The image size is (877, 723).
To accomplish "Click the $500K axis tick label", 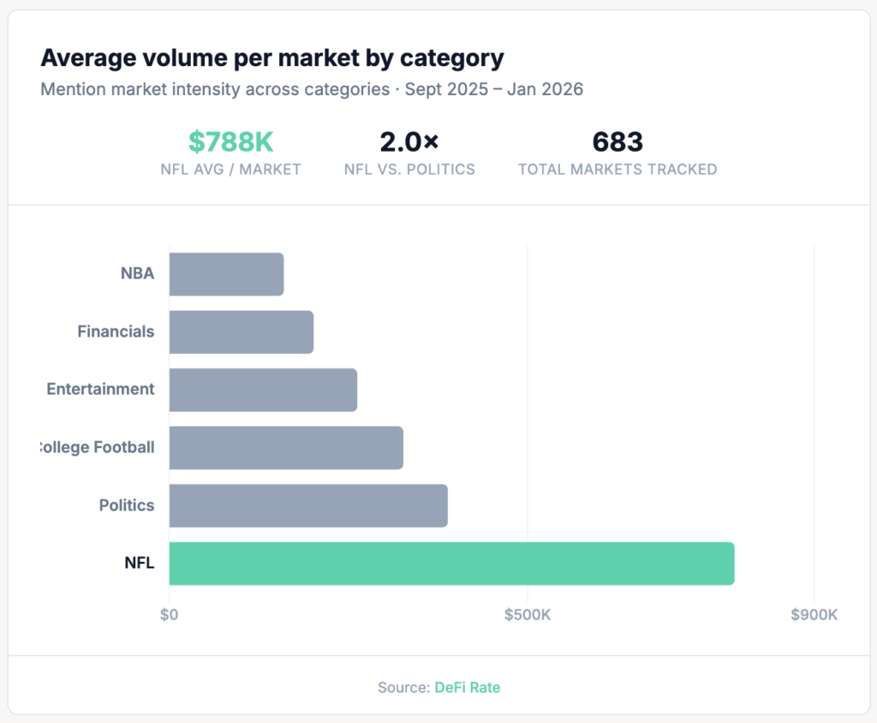I will 528,615.
